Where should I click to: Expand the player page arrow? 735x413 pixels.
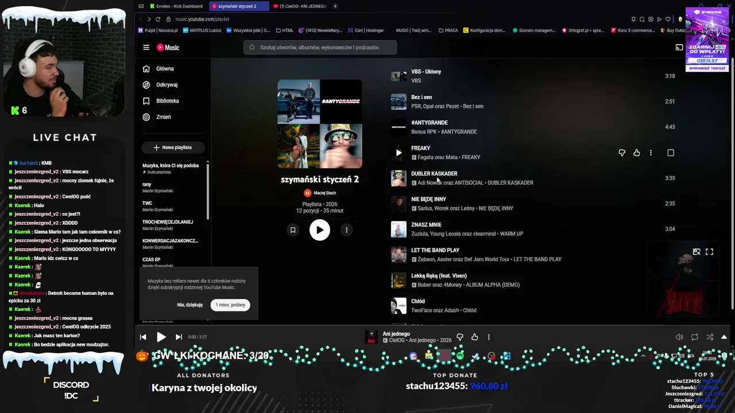click(x=724, y=337)
